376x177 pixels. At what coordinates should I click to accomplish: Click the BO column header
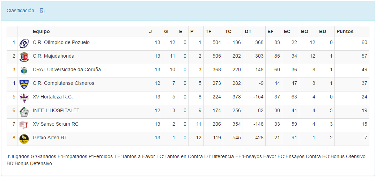(304, 31)
